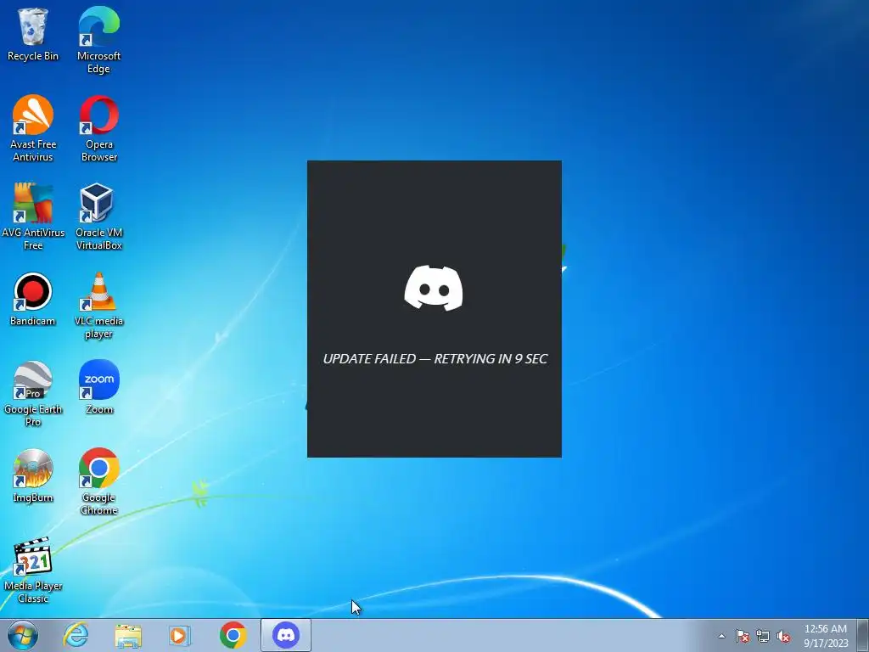The height and width of the screenshot is (652, 869).
Task: Launch Windows Media Player from taskbar
Action: click(180, 635)
